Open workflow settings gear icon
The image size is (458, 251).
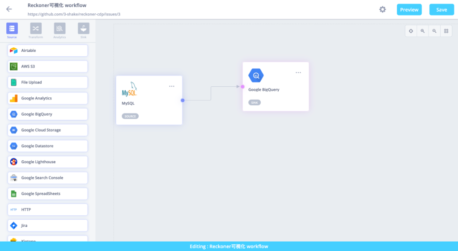click(x=382, y=9)
